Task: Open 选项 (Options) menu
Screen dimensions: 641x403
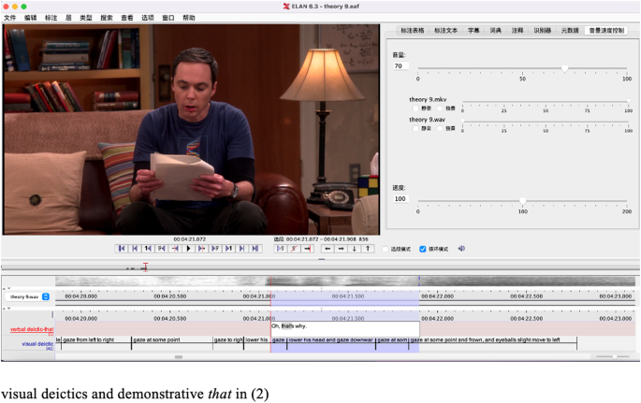Action: click(148, 18)
